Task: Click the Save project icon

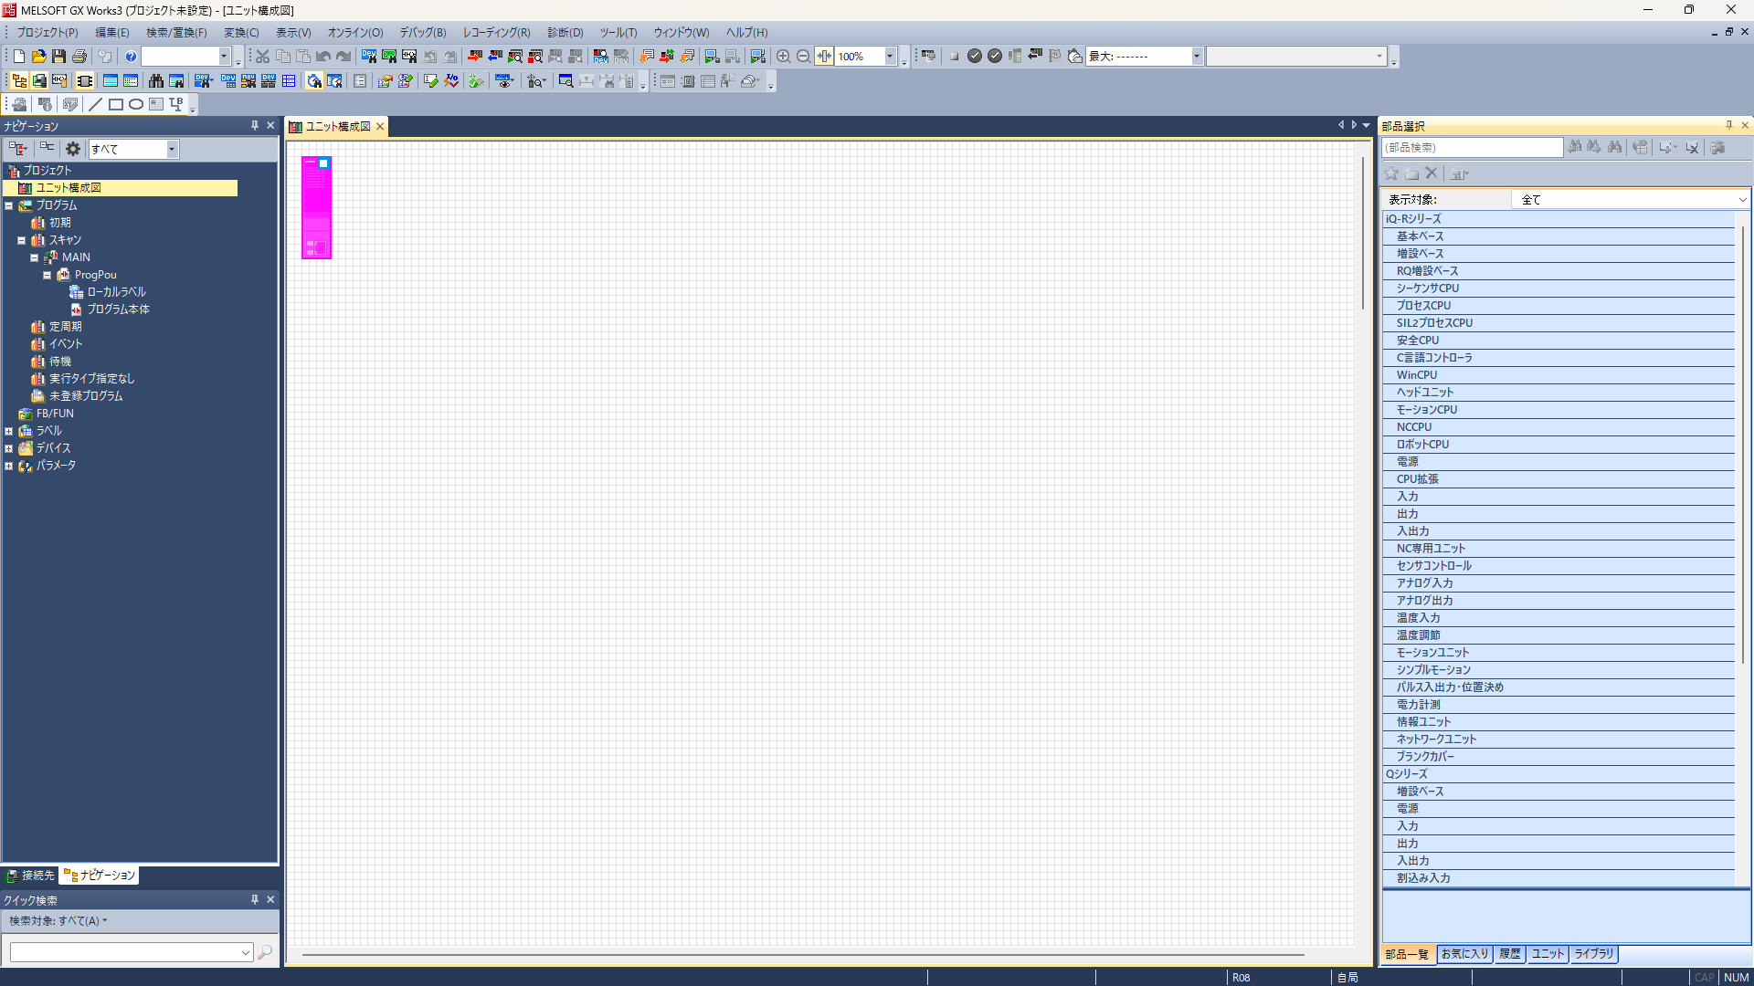Action: [58, 57]
